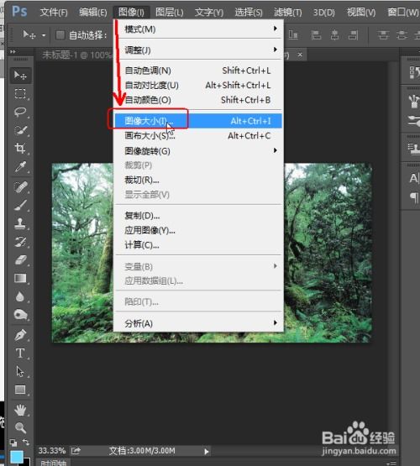Screen dimensions: 420x466
Task: Close the second document tab
Action: [x=300, y=55]
